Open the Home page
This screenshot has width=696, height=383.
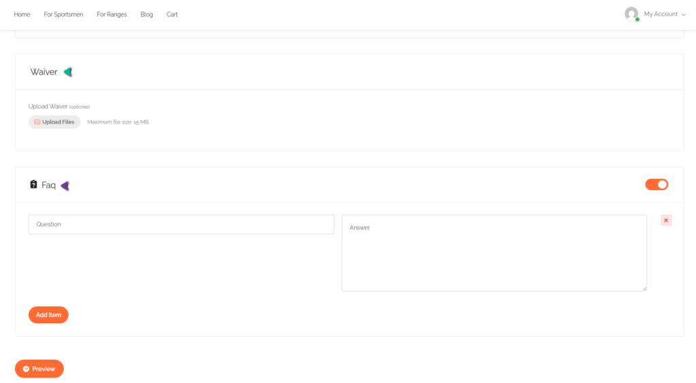click(x=22, y=15)
